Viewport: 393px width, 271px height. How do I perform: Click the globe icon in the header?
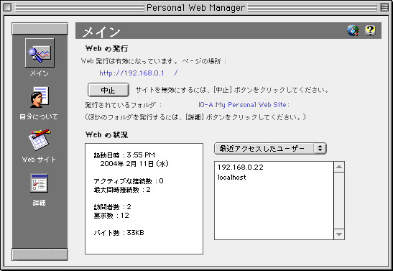pos(353,31)
